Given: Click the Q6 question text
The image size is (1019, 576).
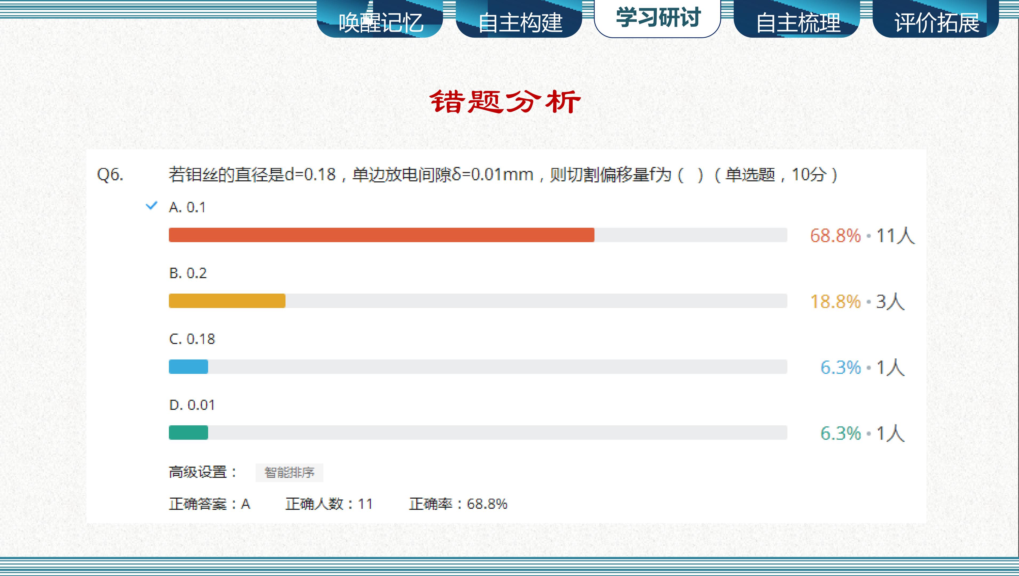Looking at the screenshot, I should tap(503, 174).
